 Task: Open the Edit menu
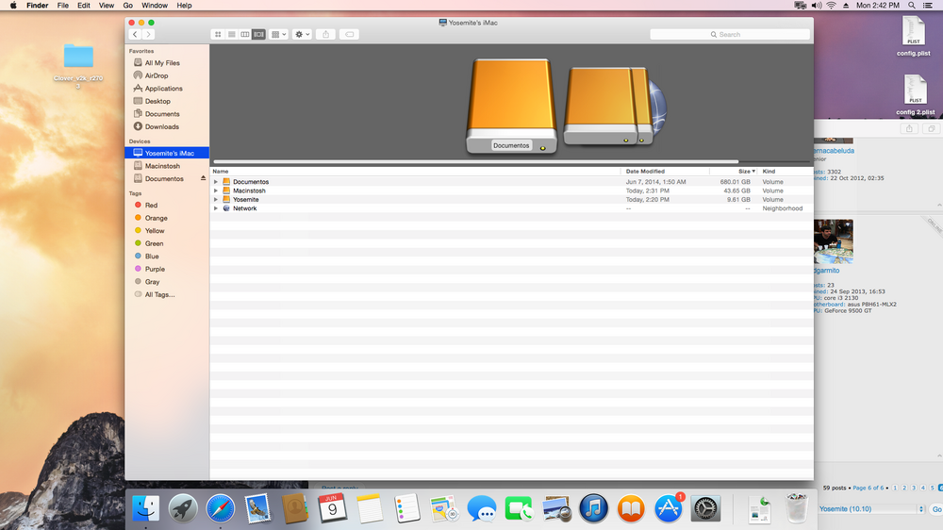84,6
